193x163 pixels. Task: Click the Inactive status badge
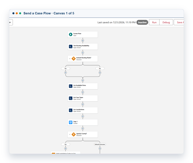tap(142, 22)
